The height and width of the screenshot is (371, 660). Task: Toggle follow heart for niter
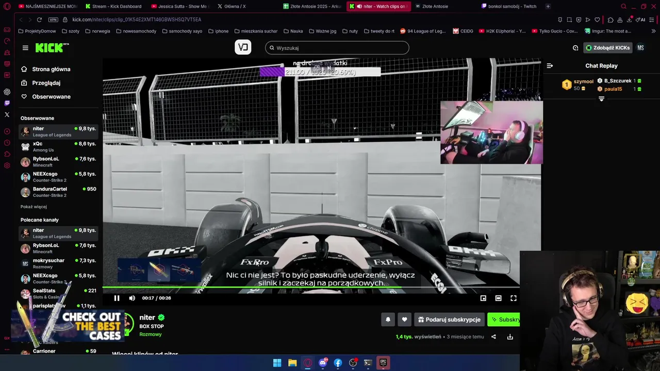[404, 319]
